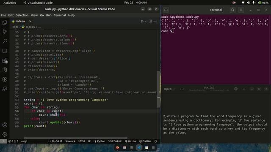Click the lowest icon above Accounts in the activity bar
This screenshot has height=152, width=271.
(5, 89)
